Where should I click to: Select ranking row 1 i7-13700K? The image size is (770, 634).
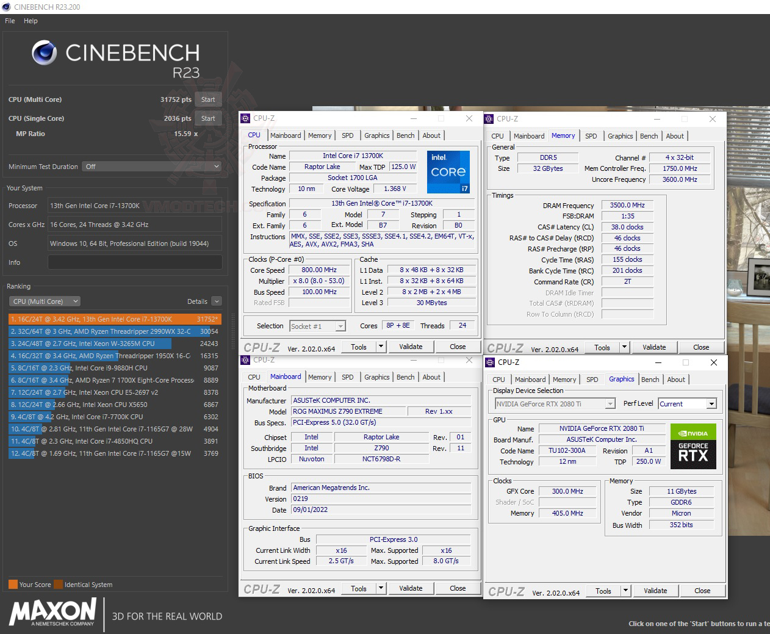pos(115,319)
